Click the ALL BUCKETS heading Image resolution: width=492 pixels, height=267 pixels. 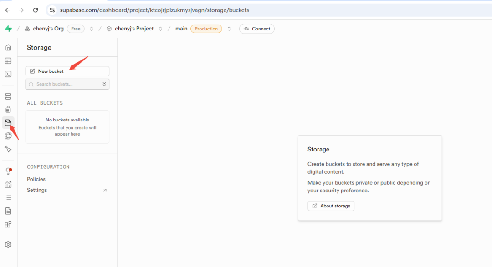pos(45,103)
